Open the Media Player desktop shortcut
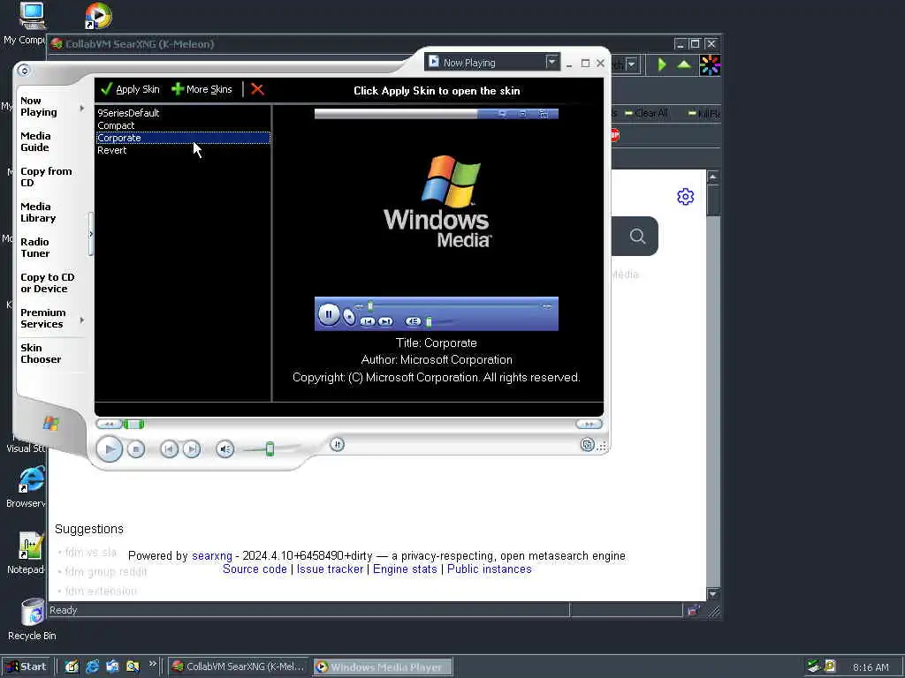Viewport: 905px width, 678px height. click(97, 16)
